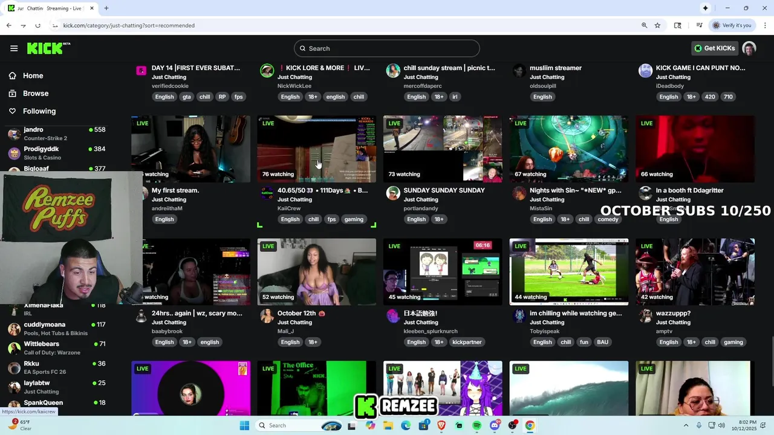Viewport: 774px width, 435px height.
Task: Focus the Kick search field
Action: 387,48
